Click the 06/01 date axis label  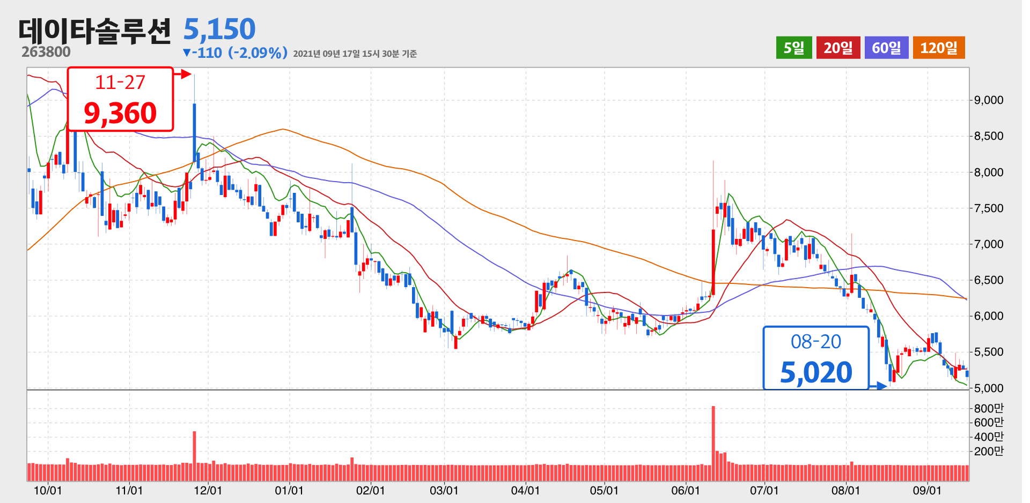coord(686,490)
